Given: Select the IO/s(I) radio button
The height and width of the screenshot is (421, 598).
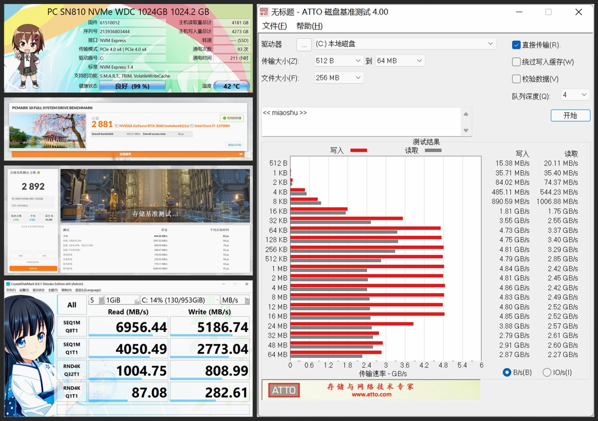Looking at the screenshot, I should (x=547, y=372).
